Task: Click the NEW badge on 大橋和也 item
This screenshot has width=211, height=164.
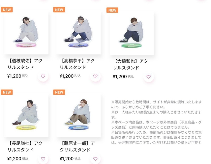Action: click(112, 10)
